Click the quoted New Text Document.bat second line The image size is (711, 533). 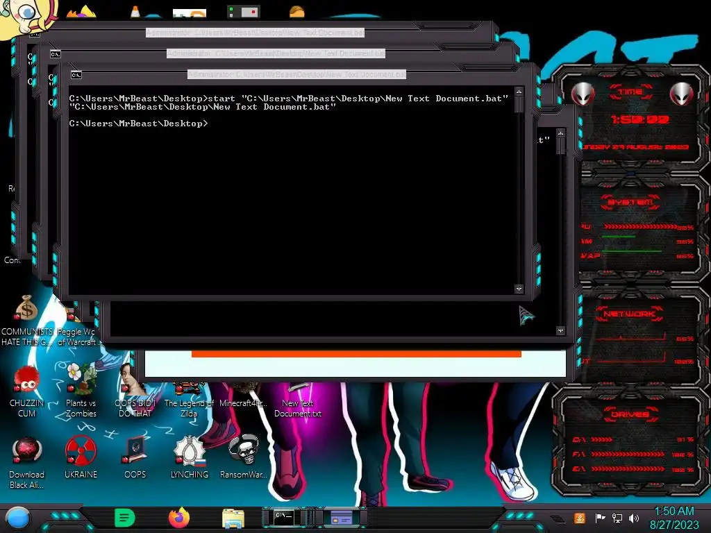click(x=203, y=107)
